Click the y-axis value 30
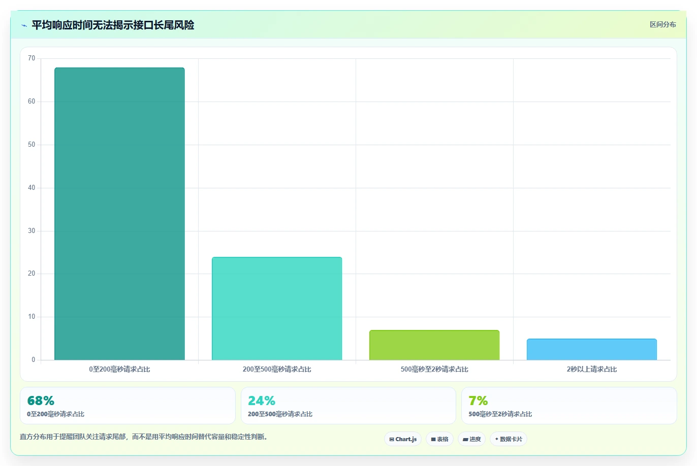Viewport: 697px width, 466px height. pos(31,231)
